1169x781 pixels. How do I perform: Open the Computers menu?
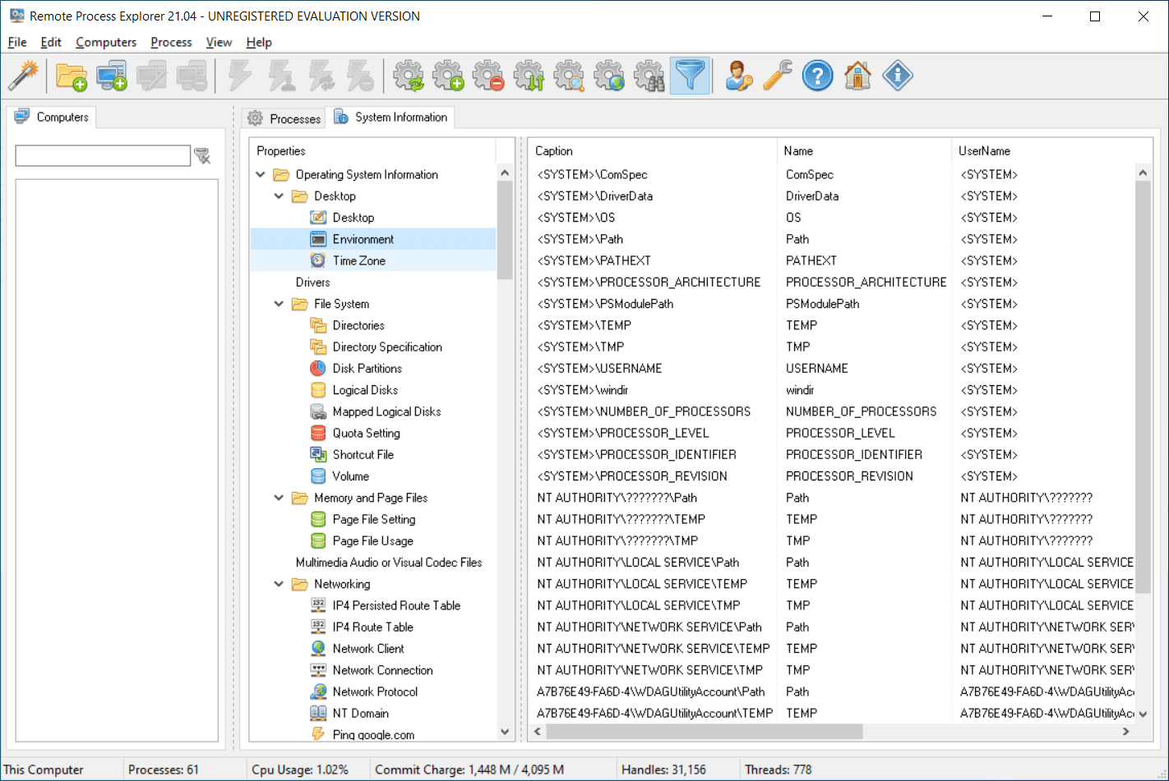(x=106, y=42)
